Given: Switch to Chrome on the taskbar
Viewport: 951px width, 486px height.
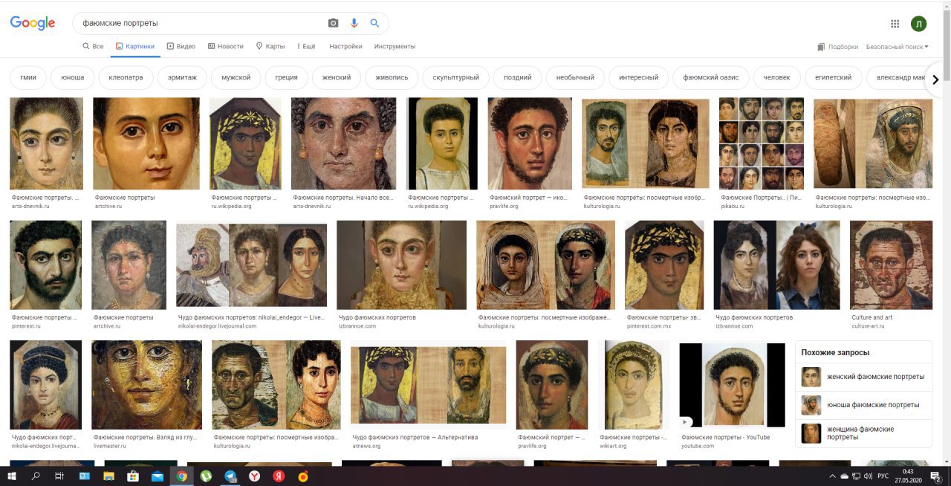Looking at the screenshot, I should pyautogui.click(x=181, y=476).
